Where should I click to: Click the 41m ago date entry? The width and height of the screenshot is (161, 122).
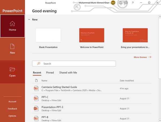coord(124,88)
